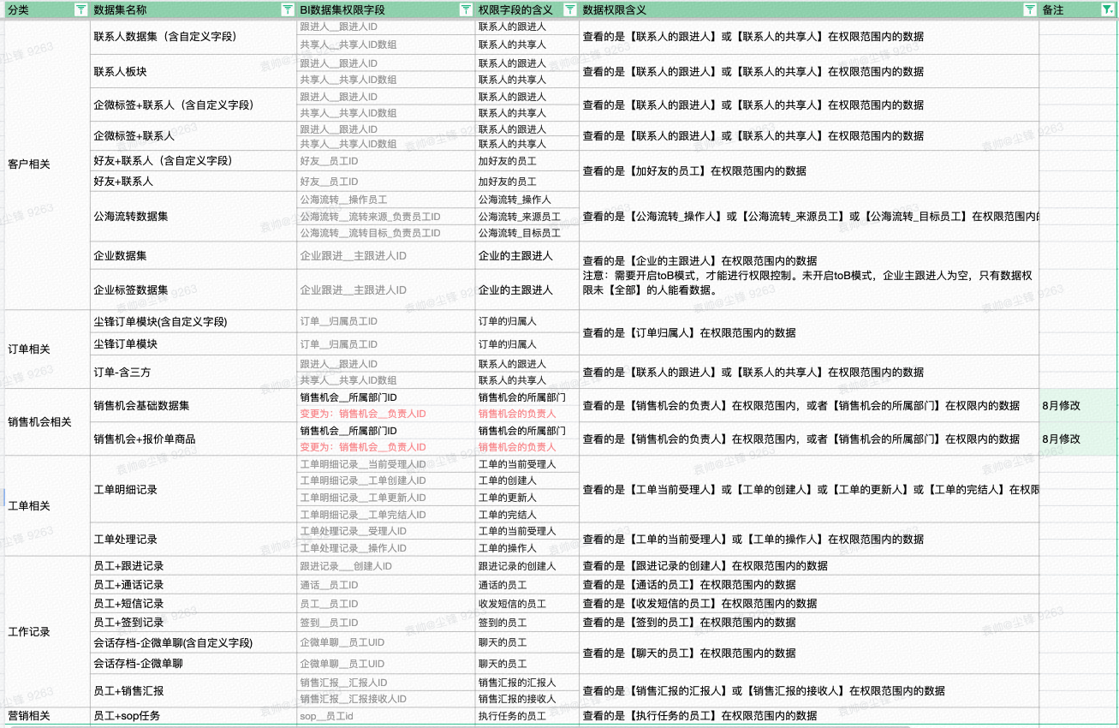Viewport: 1119px width, 728px height.
Task: Click the 销售机会基础数据集 cell
Action: click(x=193, y=406)
